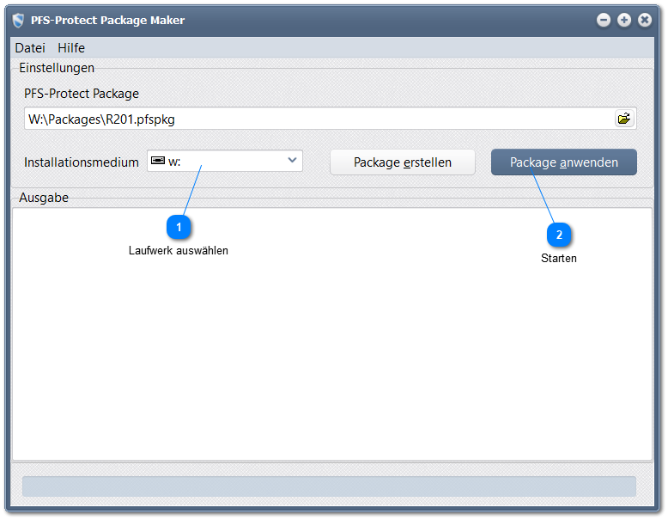Click the blue callout marker numbered 1
The height and width of the screenshot is (520, 668).
pos(179,227)
